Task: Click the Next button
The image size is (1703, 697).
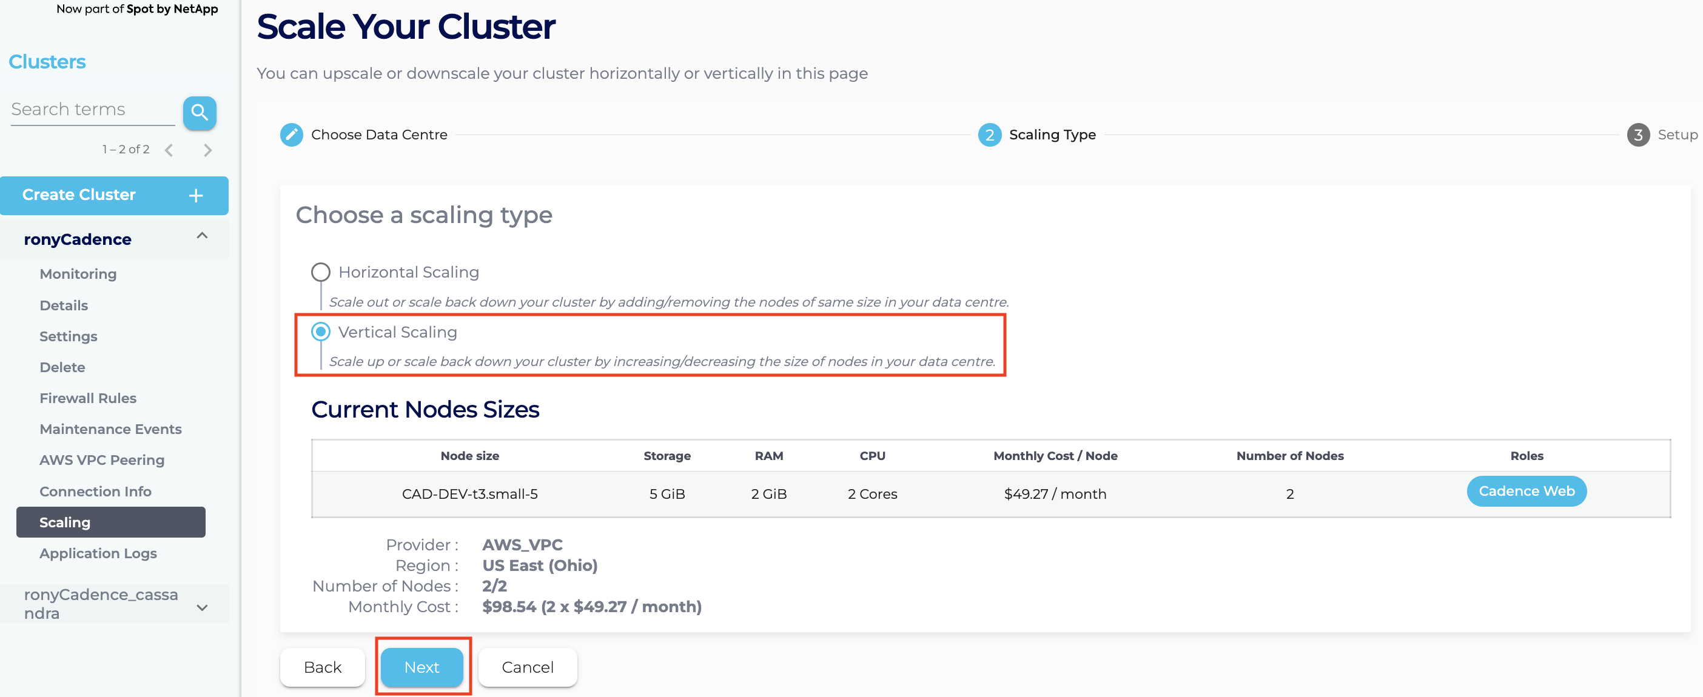Action: tap(422, 667)
